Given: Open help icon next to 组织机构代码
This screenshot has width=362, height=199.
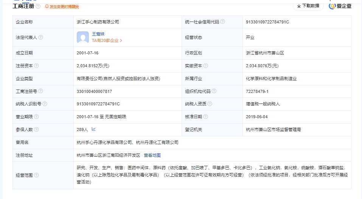Looking at the screenshot, I should pyautogui.click(x=214, y=91).
